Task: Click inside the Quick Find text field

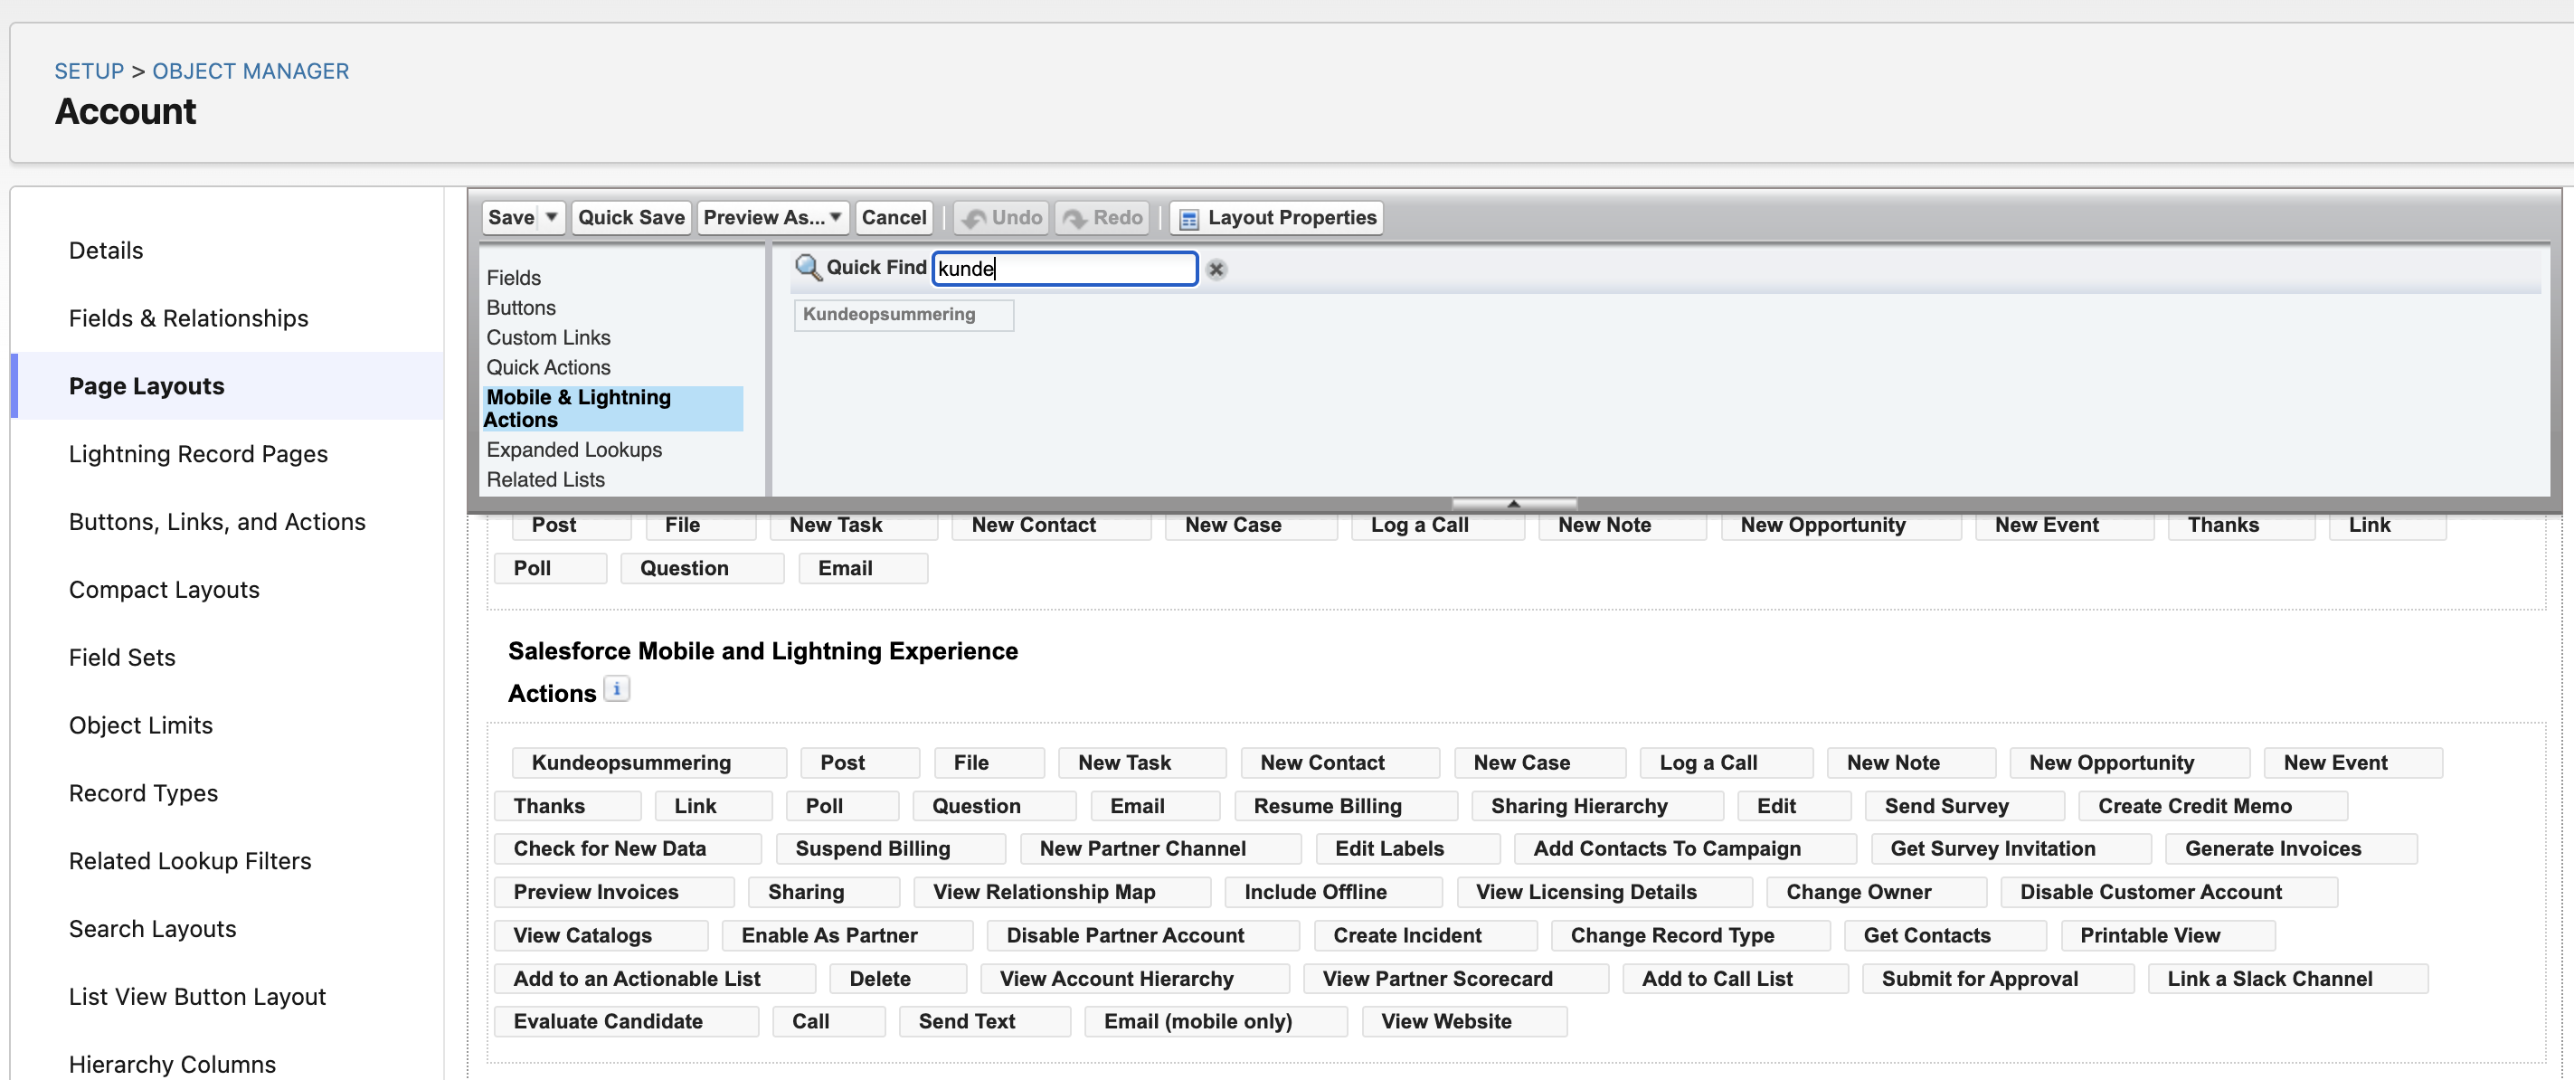Action: [x=1065, y=268]
